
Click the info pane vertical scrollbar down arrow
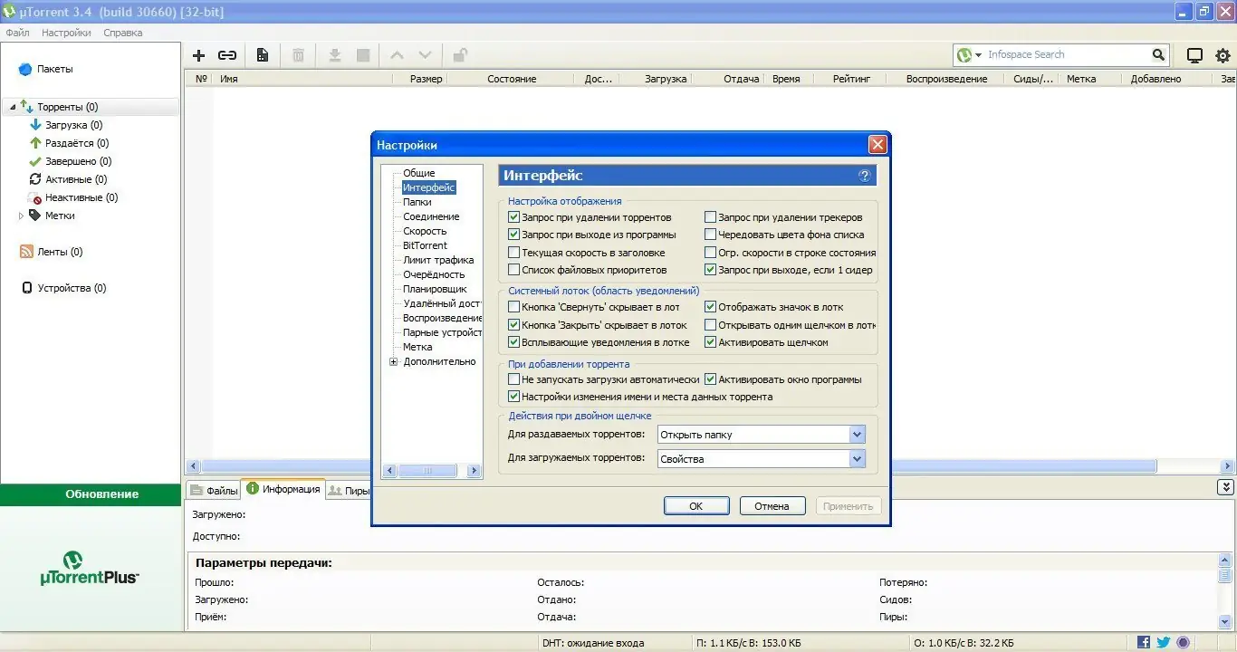(x=1225, y=624)
